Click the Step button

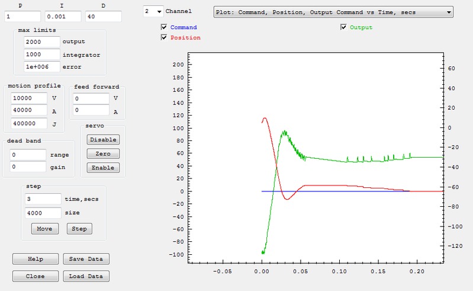[x=79, y=229]
